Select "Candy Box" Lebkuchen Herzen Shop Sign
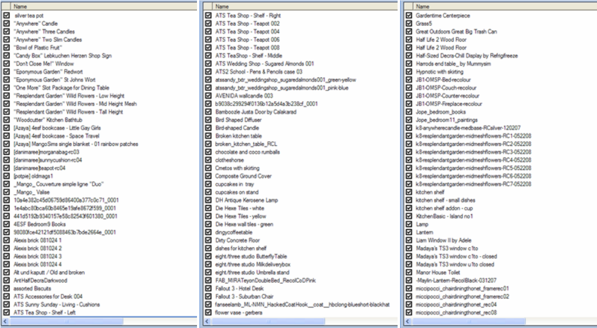This screenshot has height=328, width=597. (62, 55)
